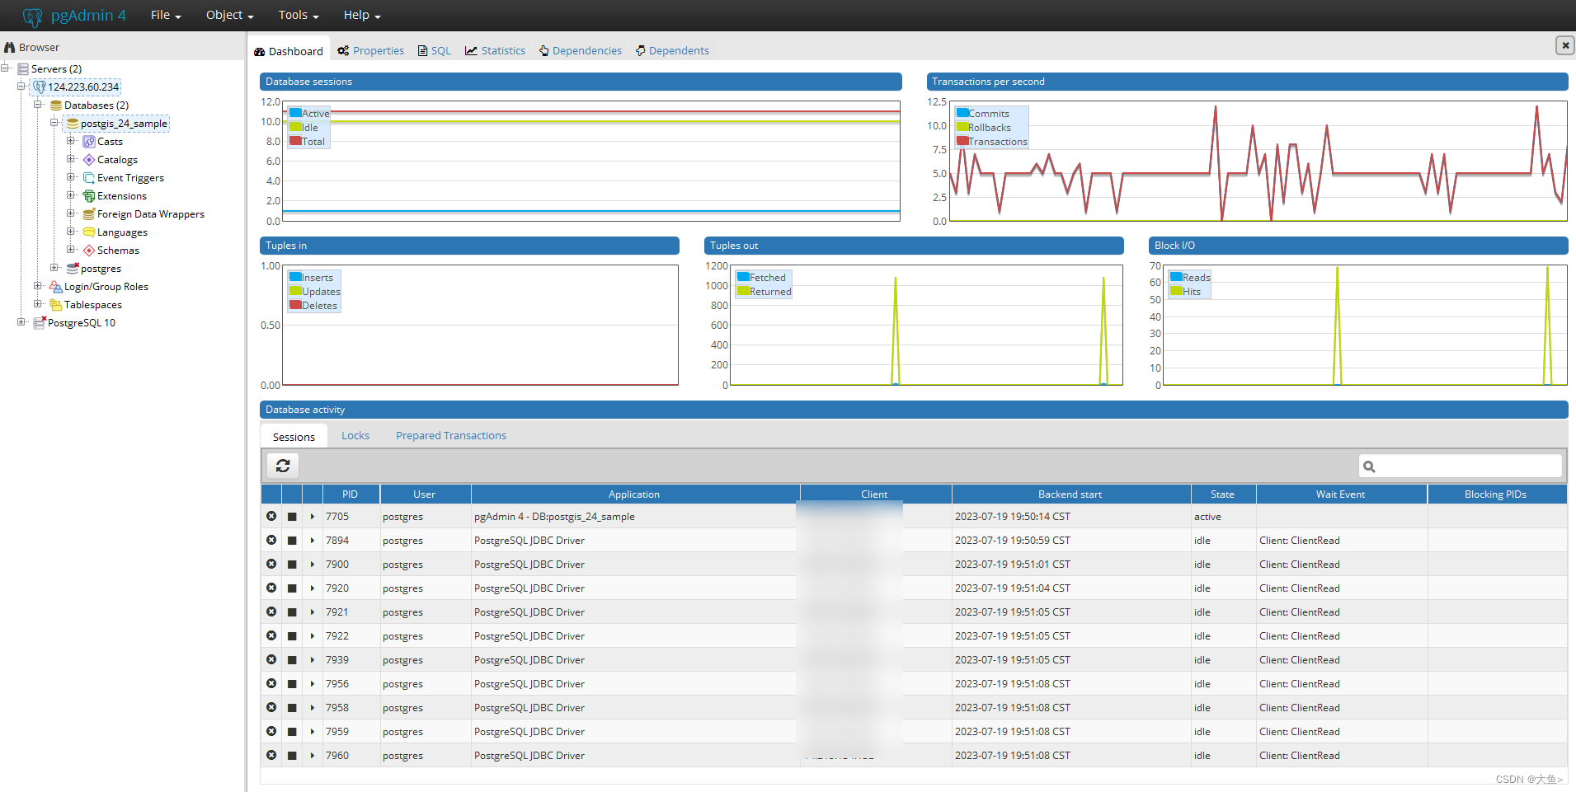Sort by Backend start column header
The image size is (1576, 792).
[x=1070, y=494]
